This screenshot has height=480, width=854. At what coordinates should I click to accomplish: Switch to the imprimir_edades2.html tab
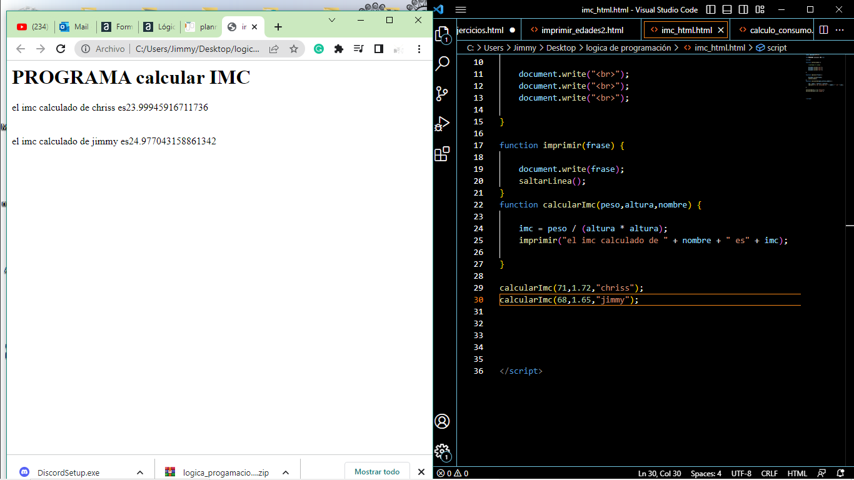582,30
